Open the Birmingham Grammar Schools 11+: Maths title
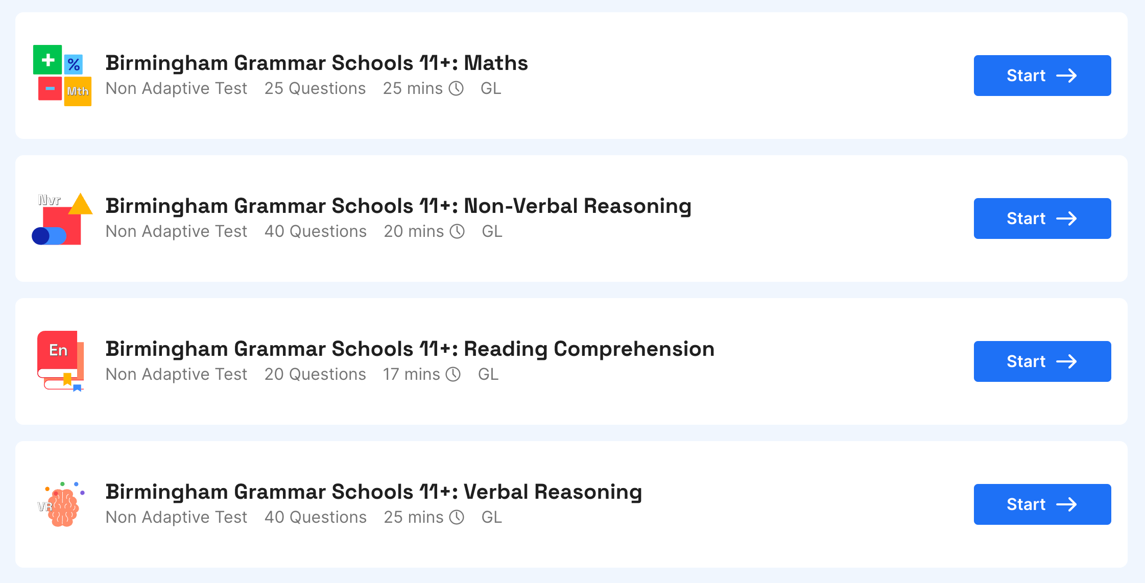This screenshot has width=1145, height=583. 317,63
